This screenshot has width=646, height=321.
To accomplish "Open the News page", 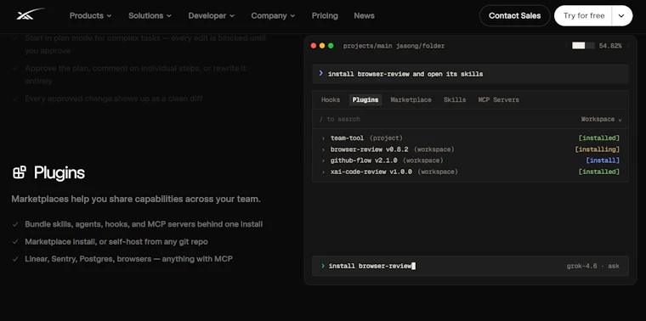I will [x=364, y=15].
